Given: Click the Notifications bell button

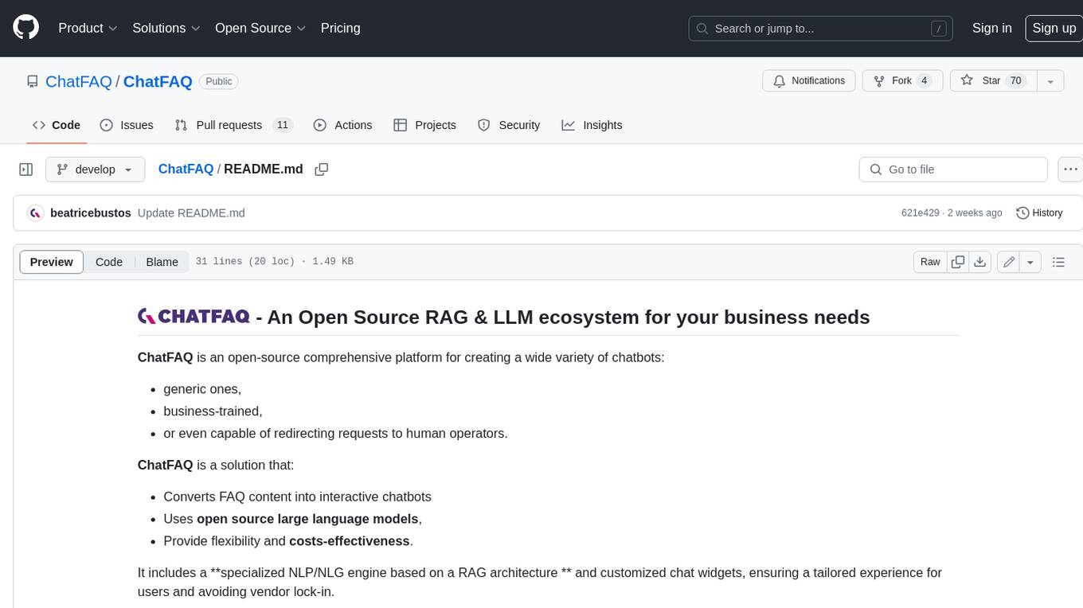Looking at the screenshot, I should 809,81.
